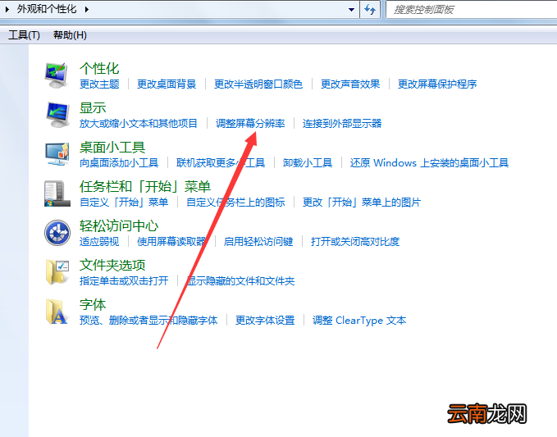
Task: Expand the address bar history dropdown
Action: 351,10
